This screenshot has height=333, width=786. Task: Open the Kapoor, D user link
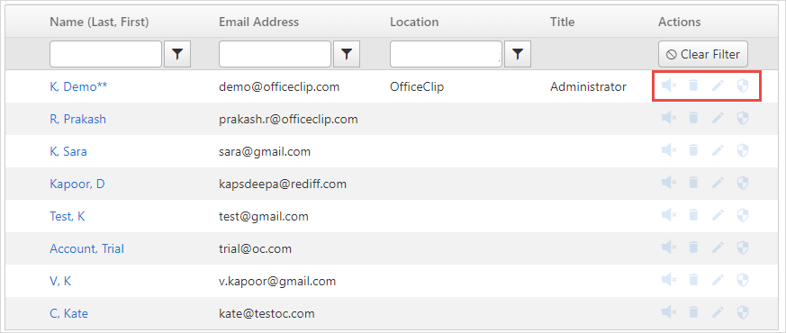[x=77, y=184]
